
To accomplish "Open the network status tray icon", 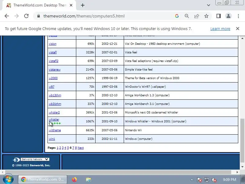I will [206, 180].
